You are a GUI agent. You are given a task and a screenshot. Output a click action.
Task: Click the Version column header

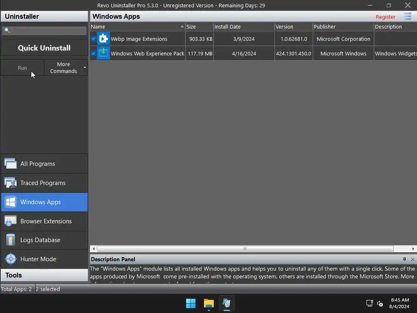point(294,26)
